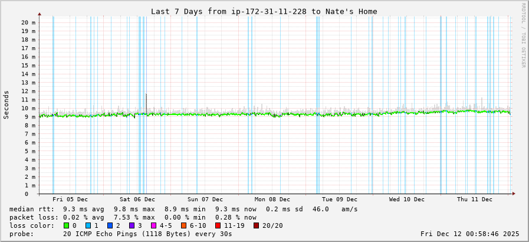Click the timestamp 'Fri Dec 12 00:58:46 2025'
The width and height of the screenshot is (529, 242).
point(469,234)
